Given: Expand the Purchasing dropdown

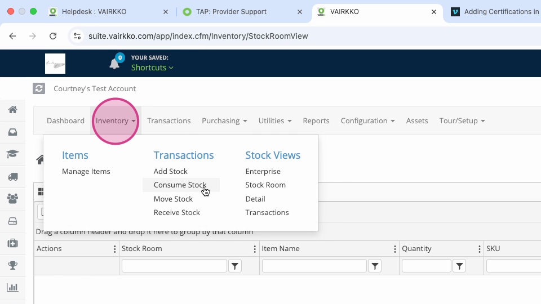Looking at the screenshot, I should pyautogui.click(x=225, y=120).
